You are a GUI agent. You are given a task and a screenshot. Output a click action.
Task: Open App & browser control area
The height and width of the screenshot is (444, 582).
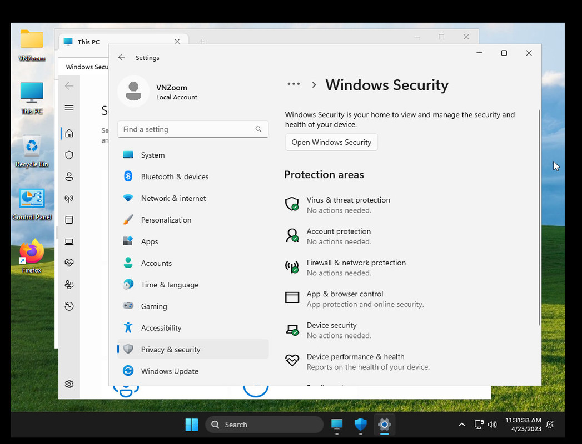354,299
